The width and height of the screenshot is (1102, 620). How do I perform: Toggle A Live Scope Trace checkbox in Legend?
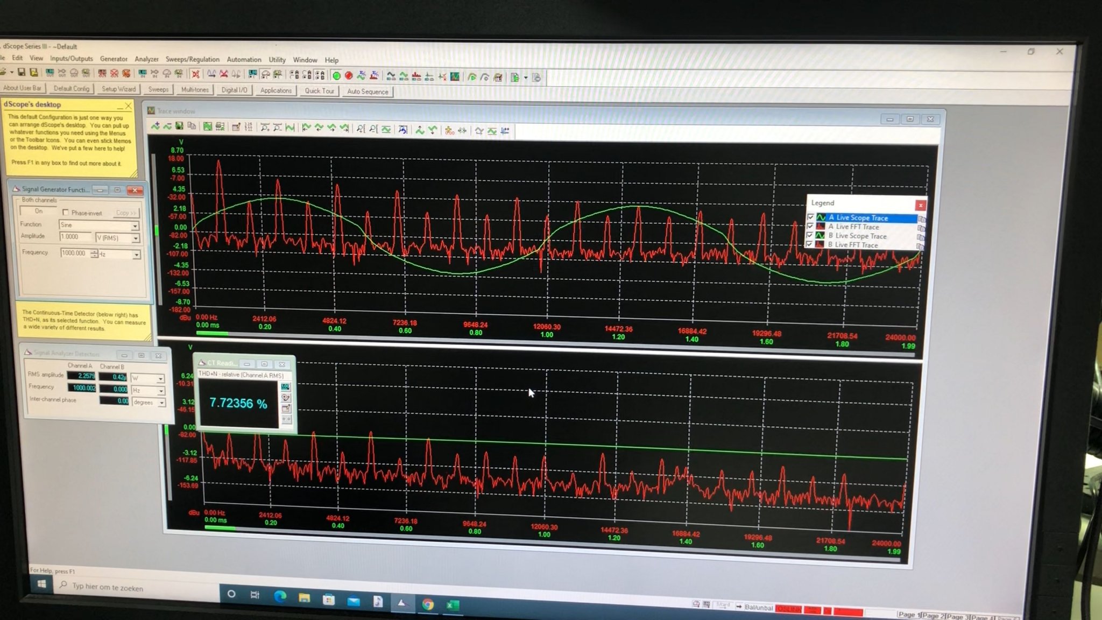click(811, 217)
